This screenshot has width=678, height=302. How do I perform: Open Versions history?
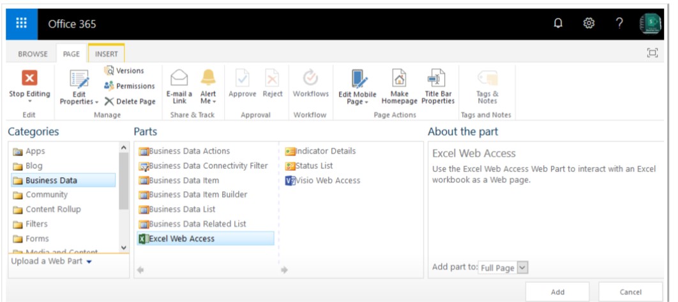tap(124, 71)
